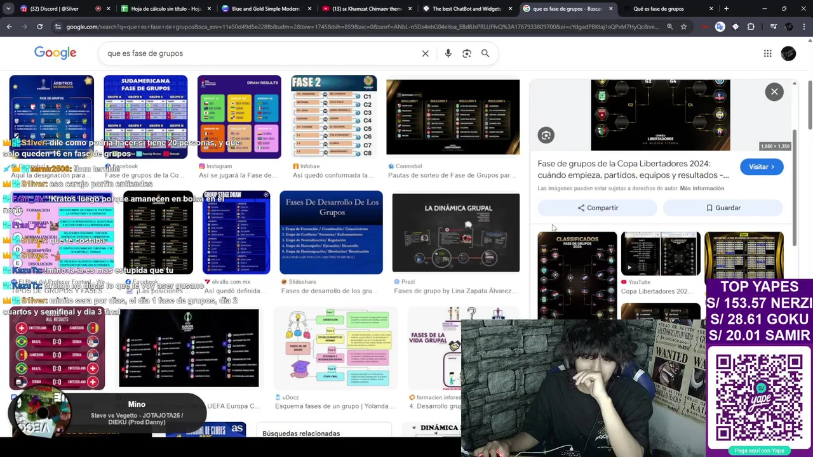This screenshot has height=457, width=813.
Task: Click the 'Búsquedas relacionadas' heading
Action: (x=301, y=434)
